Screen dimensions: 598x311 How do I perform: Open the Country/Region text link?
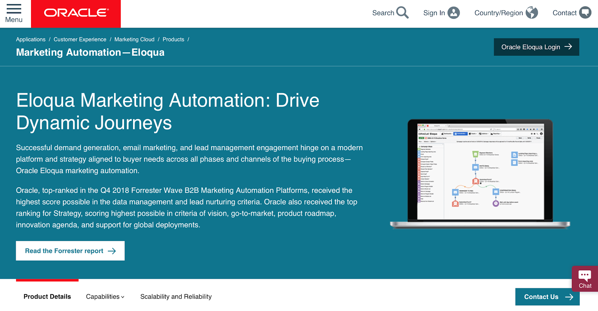pos(499,13)
